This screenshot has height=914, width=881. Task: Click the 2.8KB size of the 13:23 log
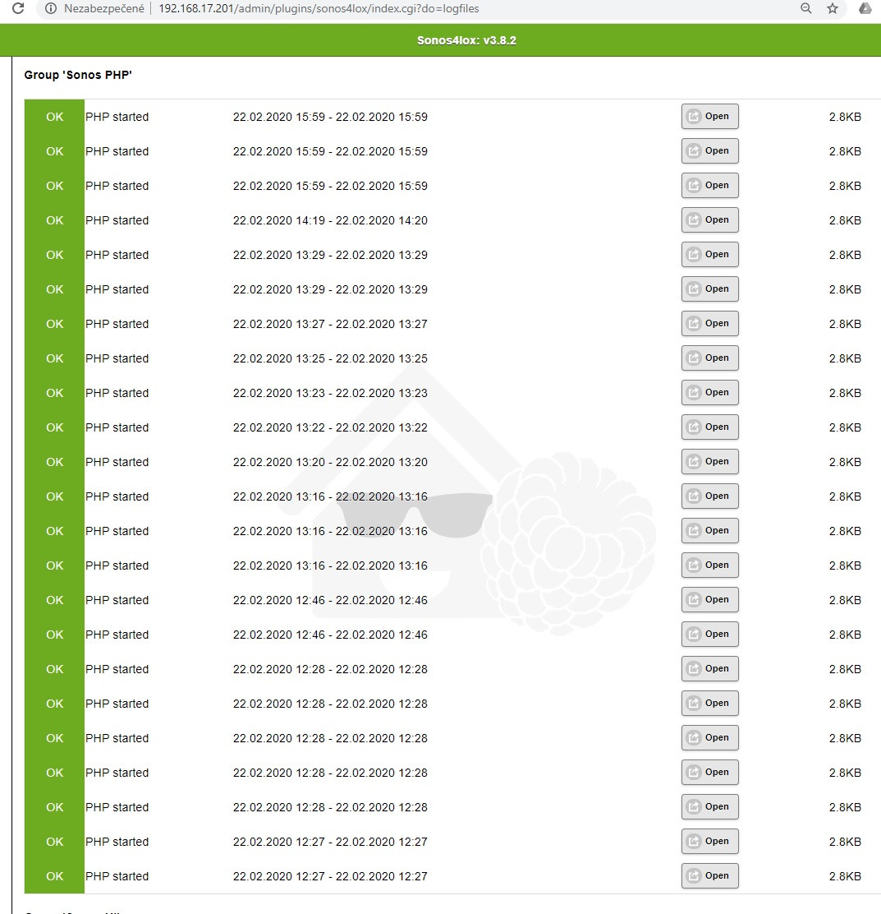coord(845,393)
